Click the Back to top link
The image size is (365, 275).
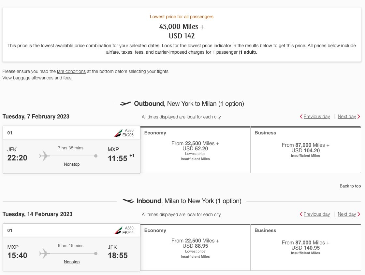click(350, 186)
